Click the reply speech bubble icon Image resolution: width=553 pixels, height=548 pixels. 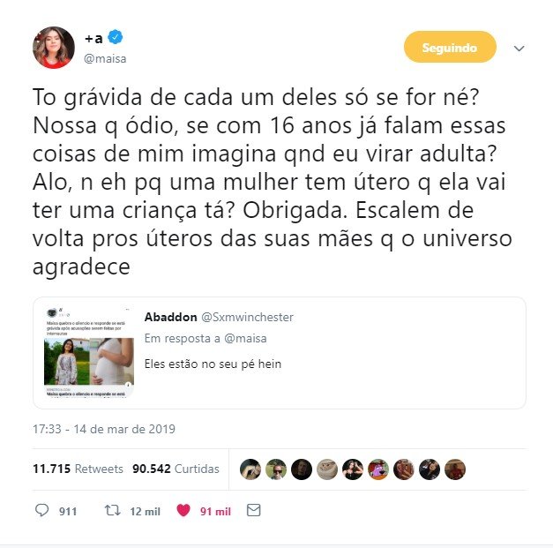[x=42, y=510]
